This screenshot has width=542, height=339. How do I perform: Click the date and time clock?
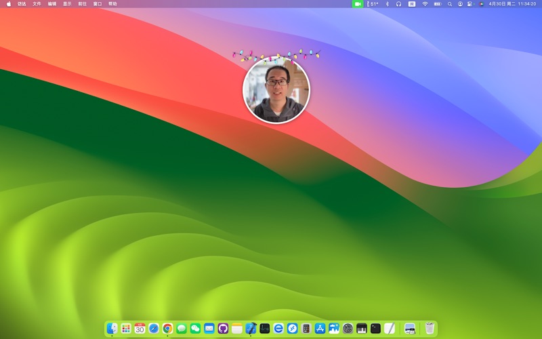tap(512, 4)
